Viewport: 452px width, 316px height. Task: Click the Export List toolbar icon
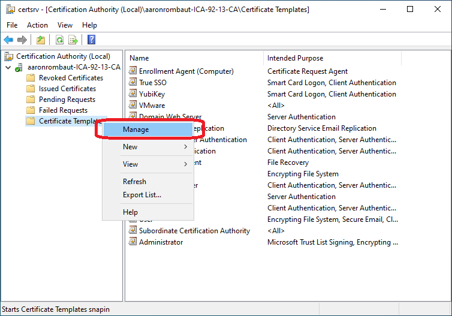click(x=73, y=40)
